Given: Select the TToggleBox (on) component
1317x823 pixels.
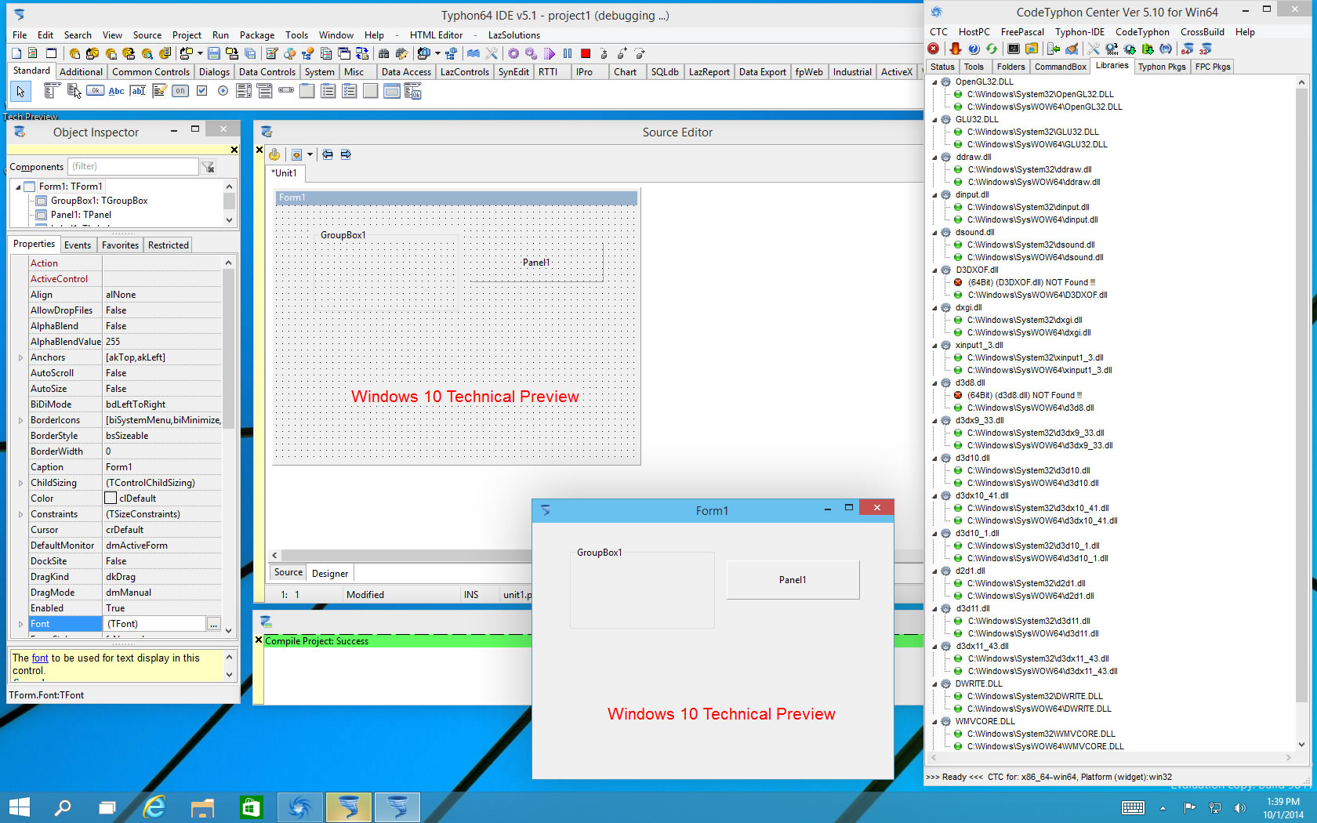Looking at the screenshot, I should (x=180, y=91).
